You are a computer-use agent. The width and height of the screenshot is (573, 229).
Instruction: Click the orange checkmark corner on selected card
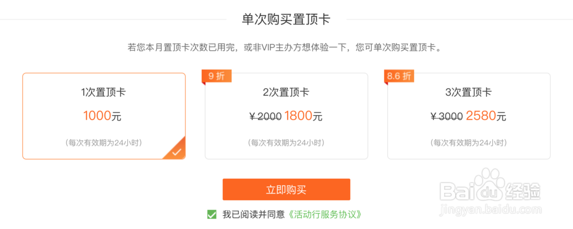[x=176, y=150]
